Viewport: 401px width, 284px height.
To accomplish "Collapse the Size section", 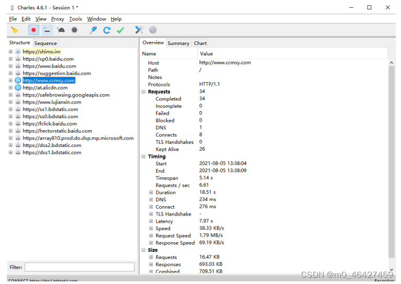I will [x=143, y=250].
